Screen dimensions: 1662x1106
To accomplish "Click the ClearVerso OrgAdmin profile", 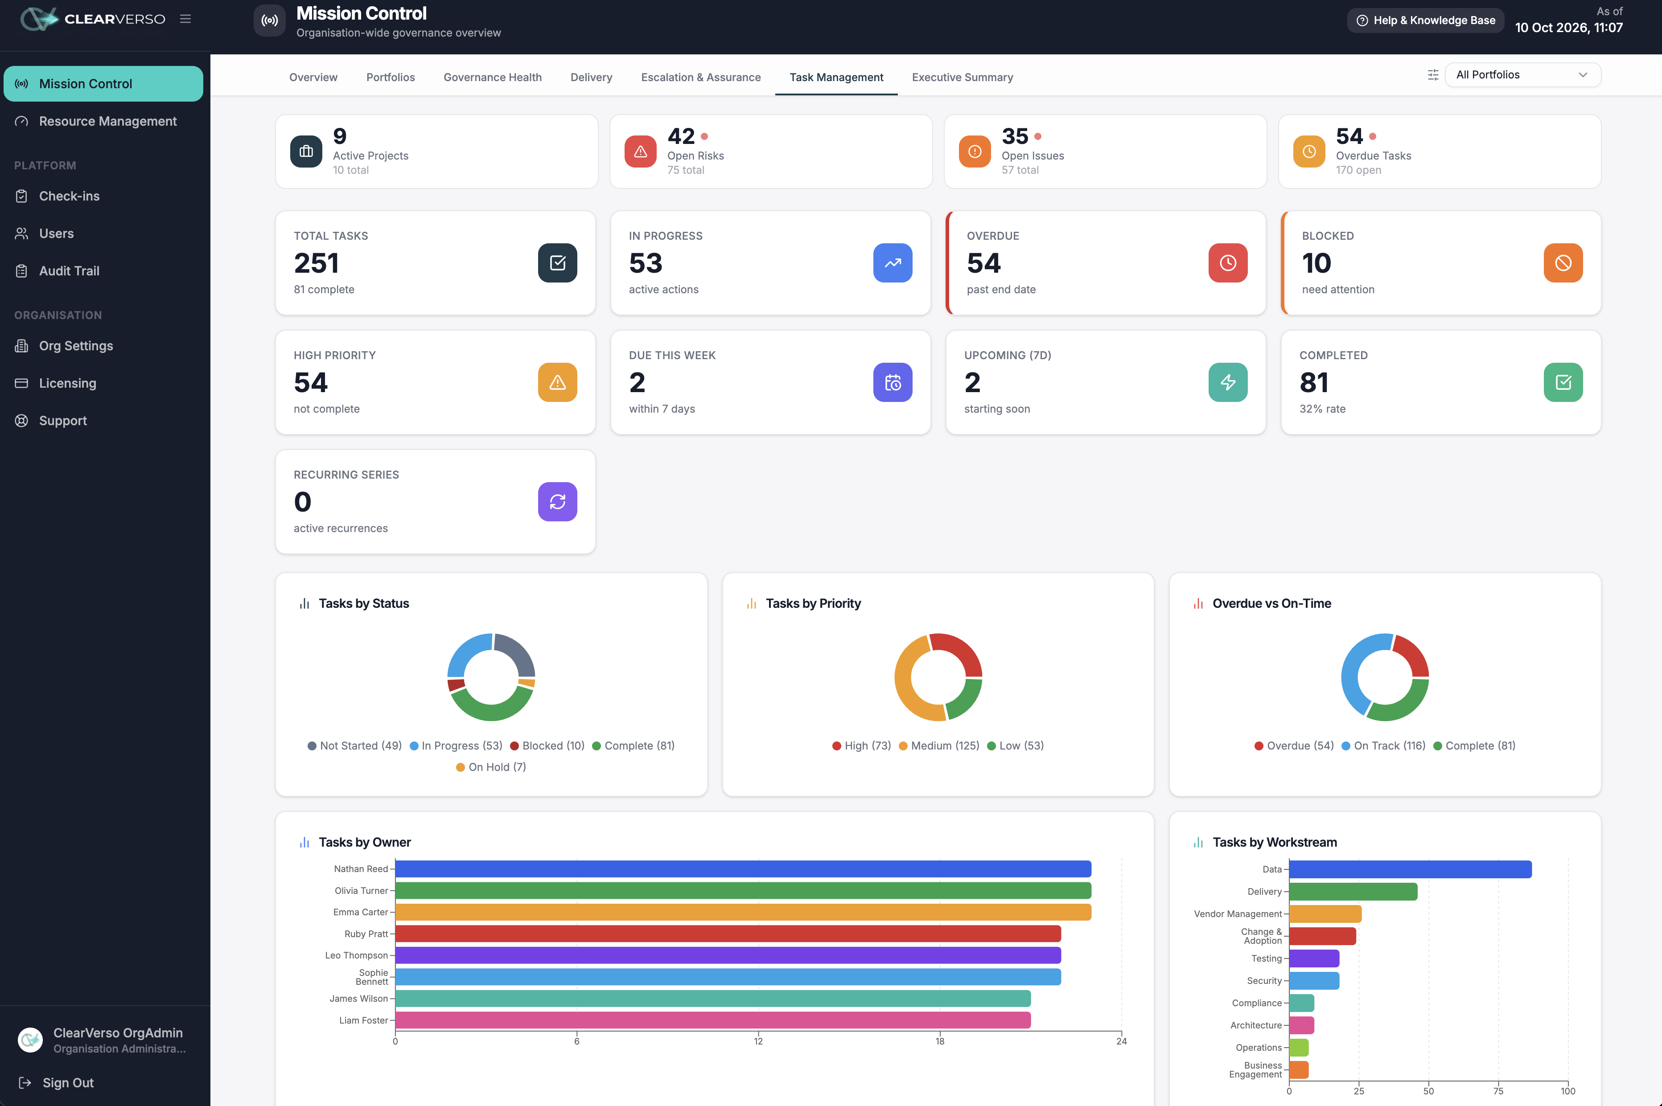I will point(104,1040).
